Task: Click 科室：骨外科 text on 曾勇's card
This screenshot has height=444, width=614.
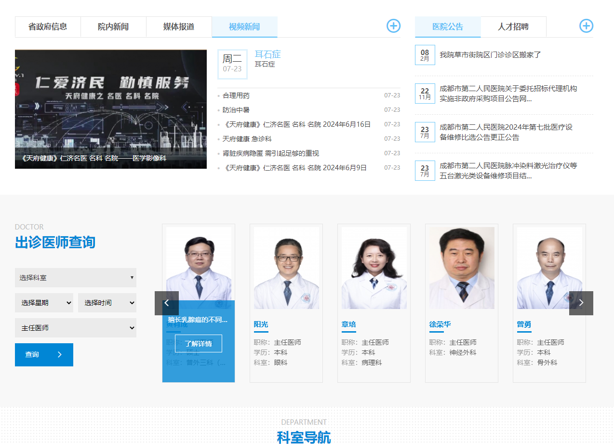Action: [537, 363]
